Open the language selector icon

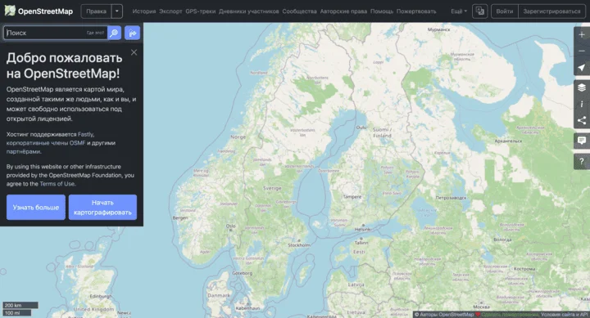coord(480,11)
